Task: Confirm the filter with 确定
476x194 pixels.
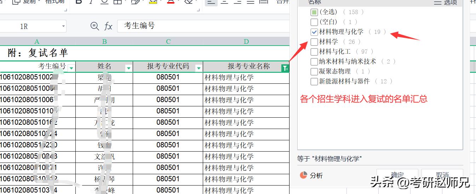Action: tap(397, 175)
